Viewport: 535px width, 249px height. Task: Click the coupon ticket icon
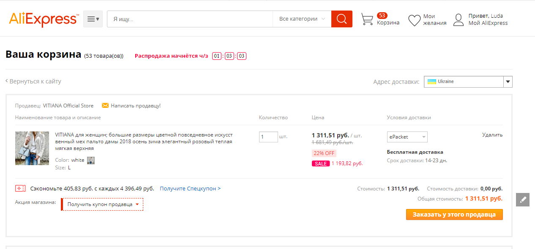click(20, 188)
